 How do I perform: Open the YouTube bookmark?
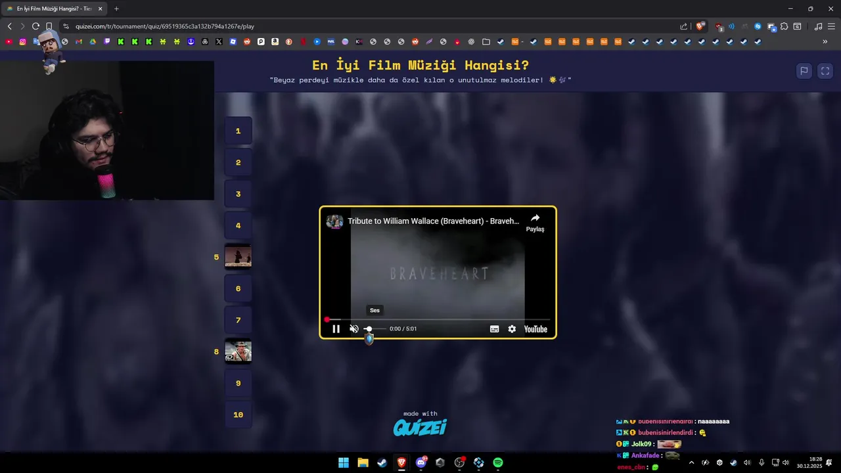tap(9, 41)
